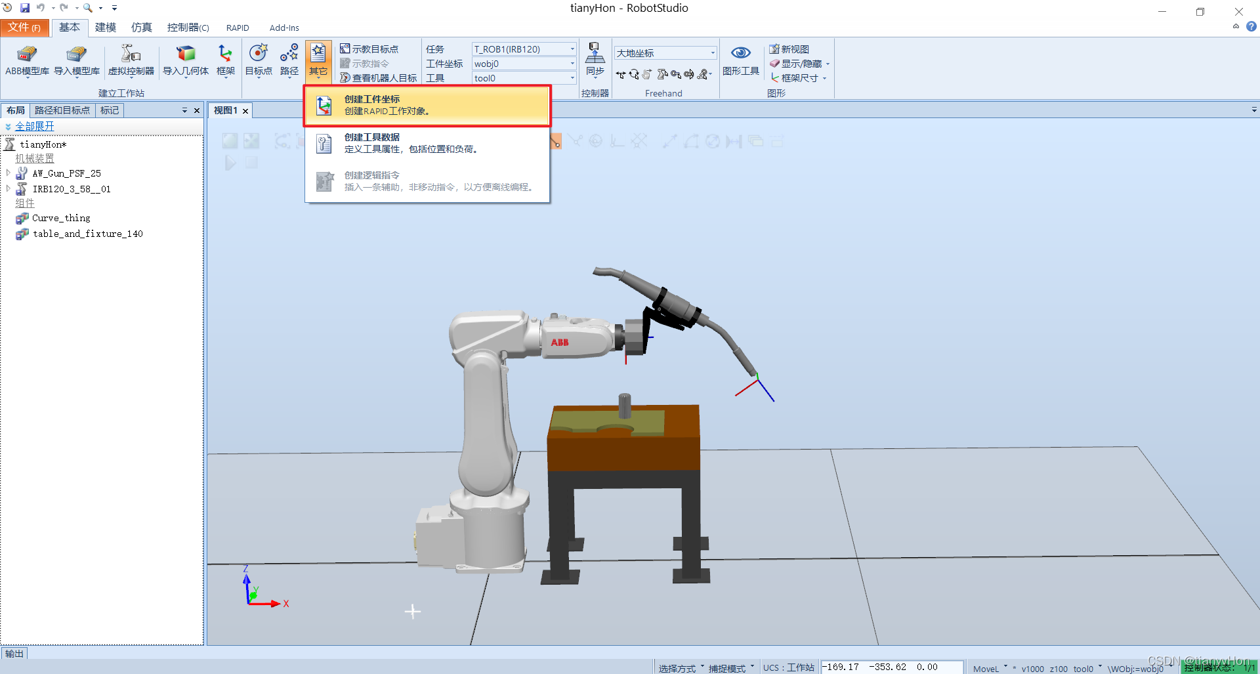This screenshot has width=1260, height=674.
Task: Open the 捕捉模式 snap mode menu
Action: 731,668
